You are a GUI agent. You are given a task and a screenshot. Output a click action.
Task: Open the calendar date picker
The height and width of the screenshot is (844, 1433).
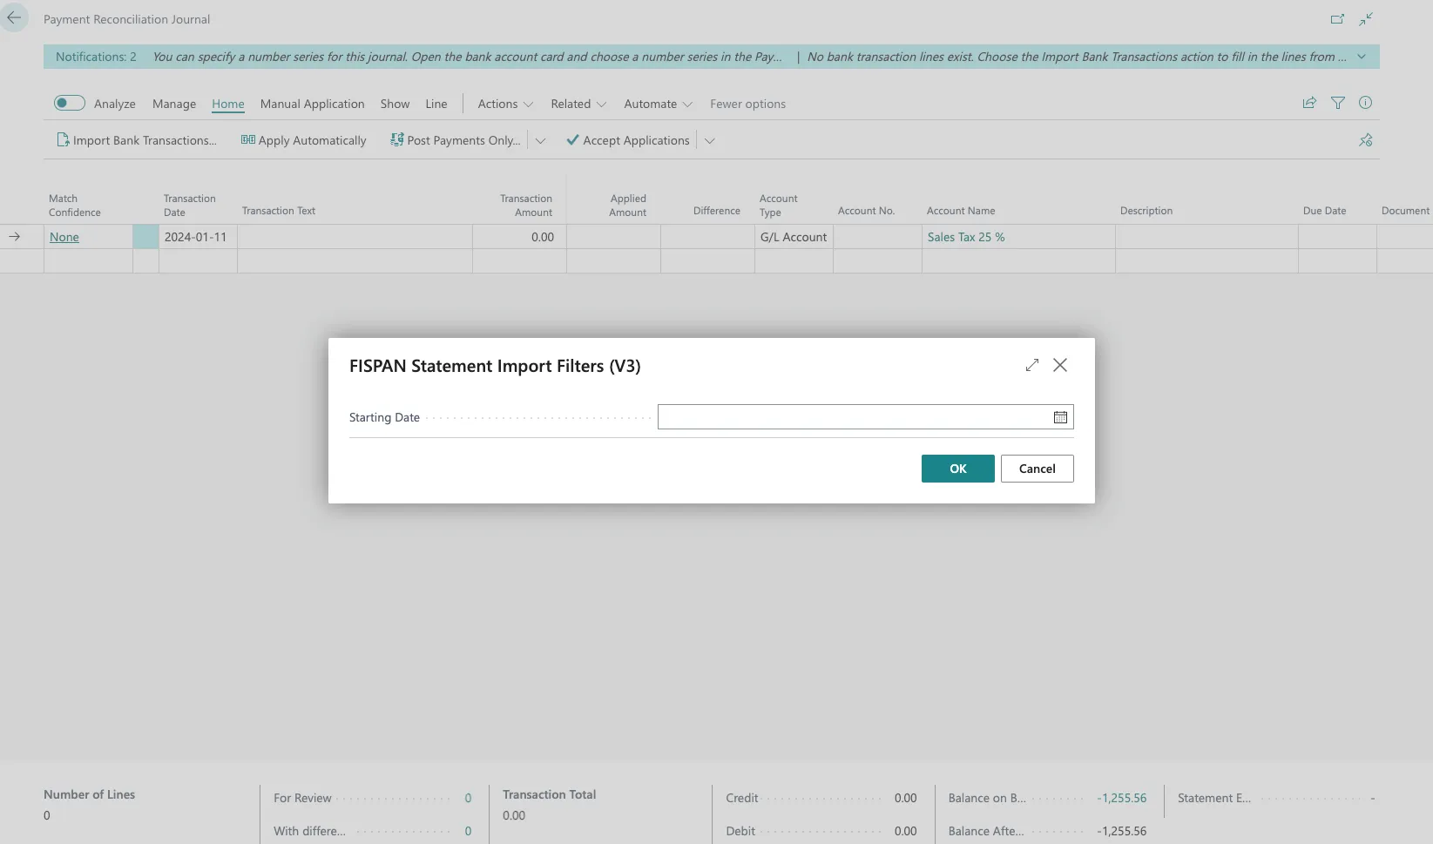(1060, 417)
